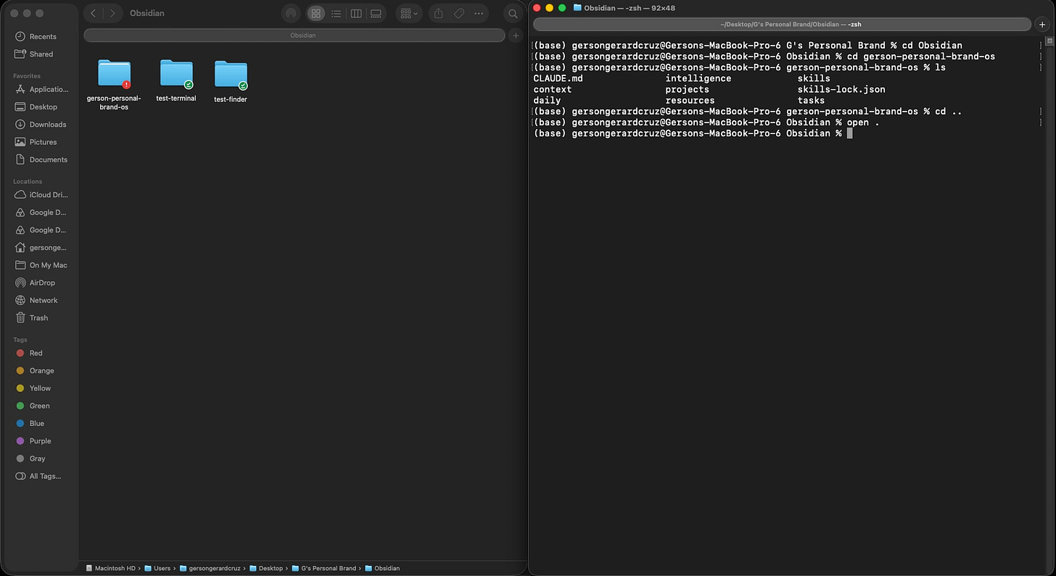Click the folder proxy icon in Terminal title
1056x576 pixels.
577,8
